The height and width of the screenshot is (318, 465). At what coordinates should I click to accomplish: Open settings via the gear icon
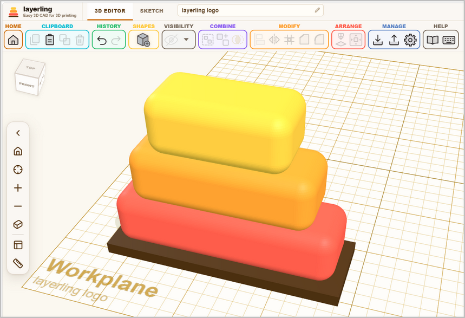point(410,40)
